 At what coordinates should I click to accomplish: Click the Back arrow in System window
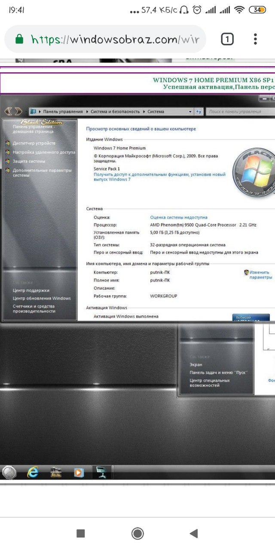[8, 111]
